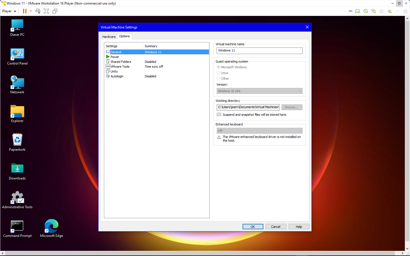The image size is (410, 256).
Task: Open Microsoft Edge desktop shortcut
Action: click(52, 228)
